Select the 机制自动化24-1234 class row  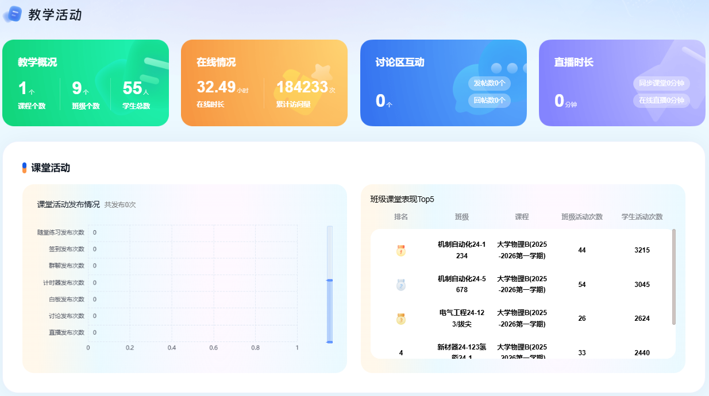coord(461,250)
